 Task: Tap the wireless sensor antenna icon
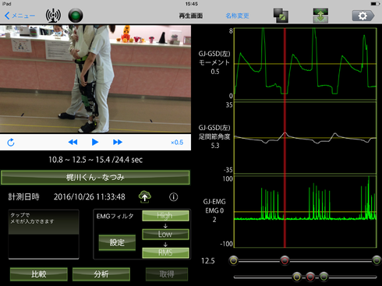tap(53, 16)
